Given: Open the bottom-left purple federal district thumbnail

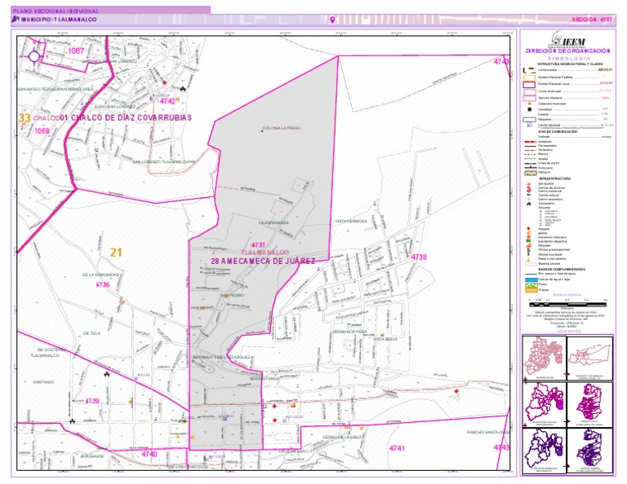Looking at the screenshot, I should 545,451.
